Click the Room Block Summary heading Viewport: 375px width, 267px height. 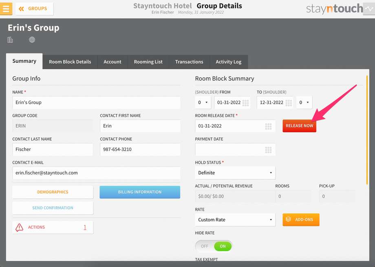(225, 79)
